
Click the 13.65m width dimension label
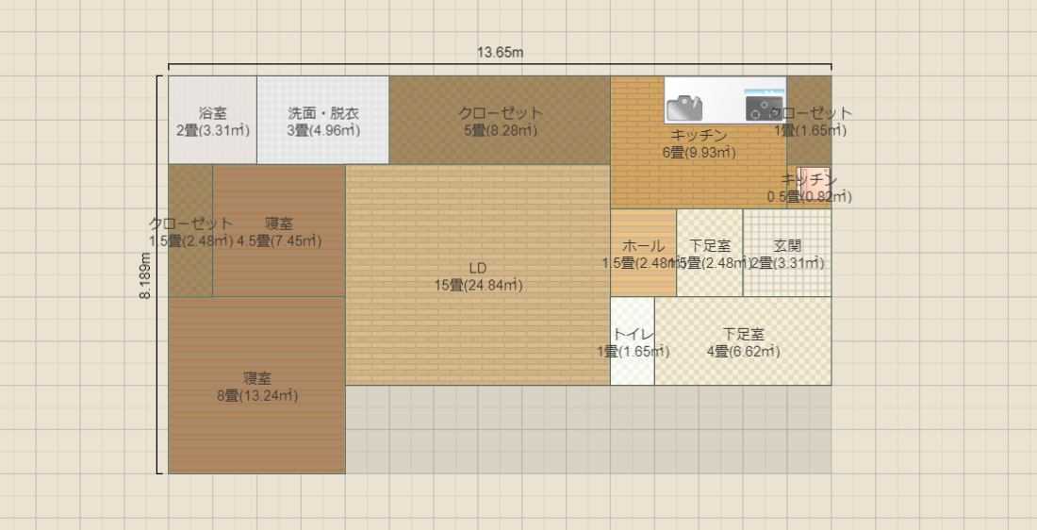pos(500,52)
